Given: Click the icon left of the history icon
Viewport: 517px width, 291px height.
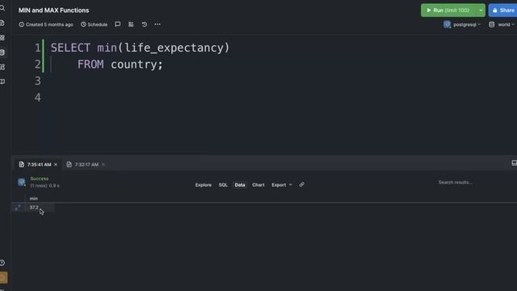Looking at the screenshot, I should pos(131,24).
